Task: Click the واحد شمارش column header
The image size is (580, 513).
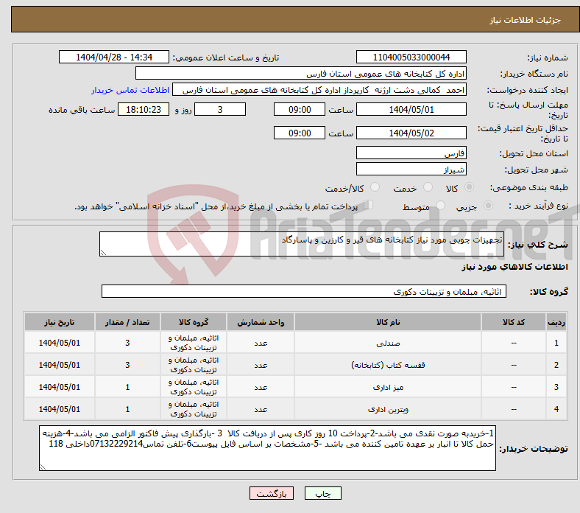Action: coord(261,322)
